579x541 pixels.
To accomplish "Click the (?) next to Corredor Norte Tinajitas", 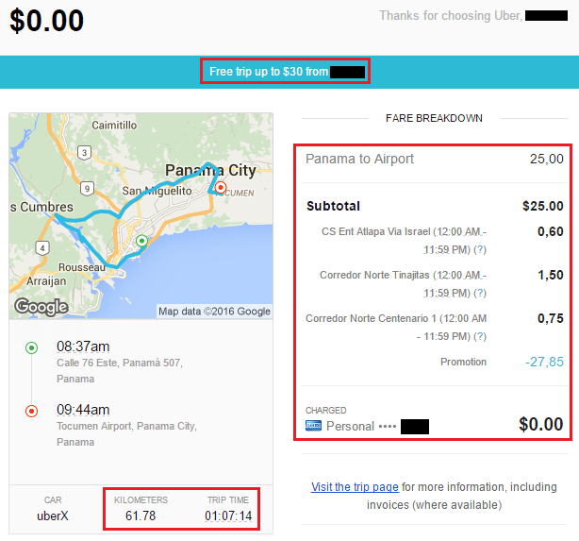I will coord(480,293).
